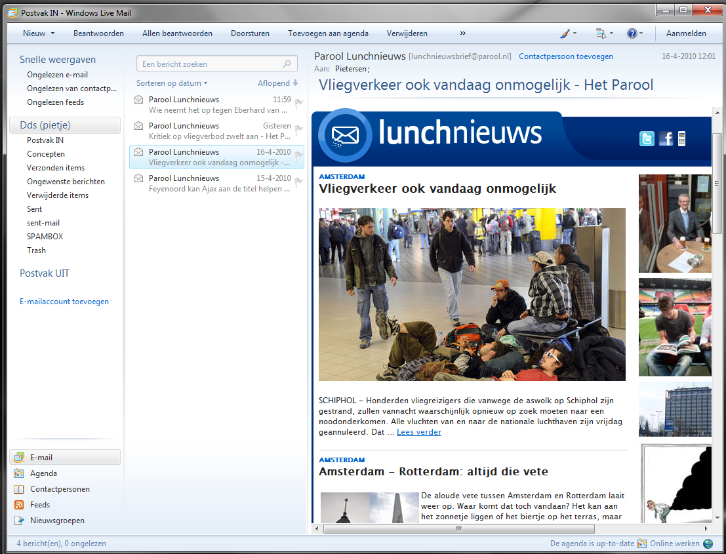The width and height of the screenshot is (726, 554).
Task: Click the Schiphol stranded travelers photo
Action: point(472,294)
